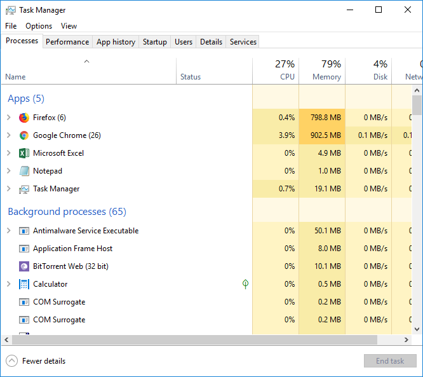The height and width of the screenshot is (377, 423).
Task: Click the Microsoft Excel icon
Action: (24, 153)
